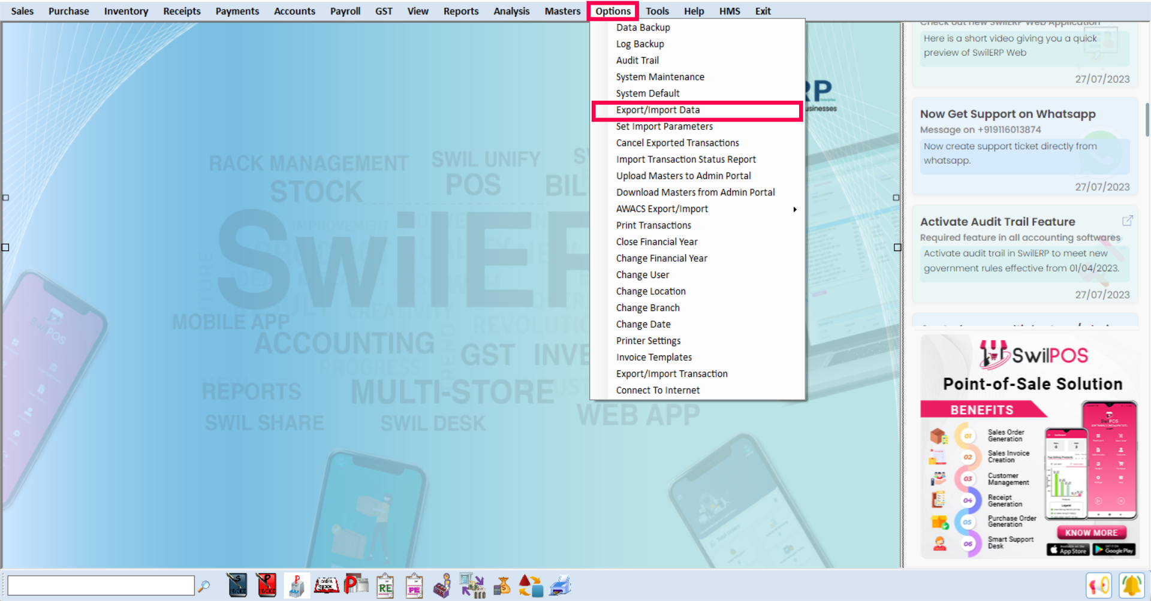Click the cashier counter toolbar icon
Viewport: 1151px width, 601px height.
[442, 585]
